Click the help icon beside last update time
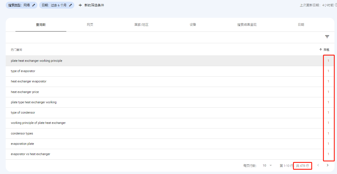The image size is (337, 174). (x=336, y=5)
